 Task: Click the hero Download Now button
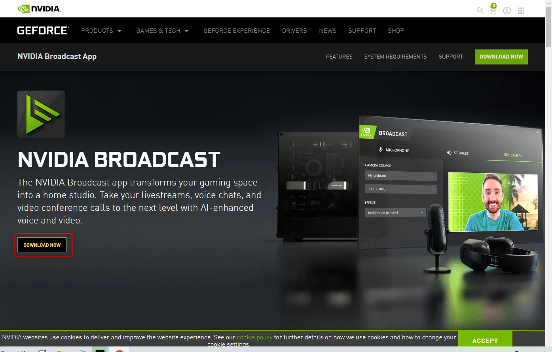(42, 245)
